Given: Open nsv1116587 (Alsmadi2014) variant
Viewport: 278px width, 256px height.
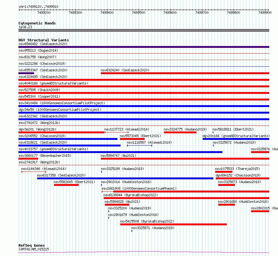Looking at the screenshot, I should pyautogui.click(x=149, y=142).
